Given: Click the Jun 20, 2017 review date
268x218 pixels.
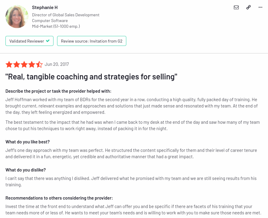Looking at the screenshot, I should point(57,64).
